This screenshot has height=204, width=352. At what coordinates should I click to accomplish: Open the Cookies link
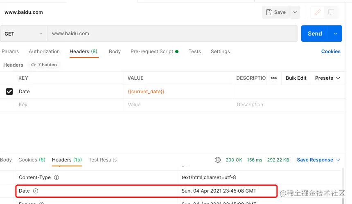331,52
